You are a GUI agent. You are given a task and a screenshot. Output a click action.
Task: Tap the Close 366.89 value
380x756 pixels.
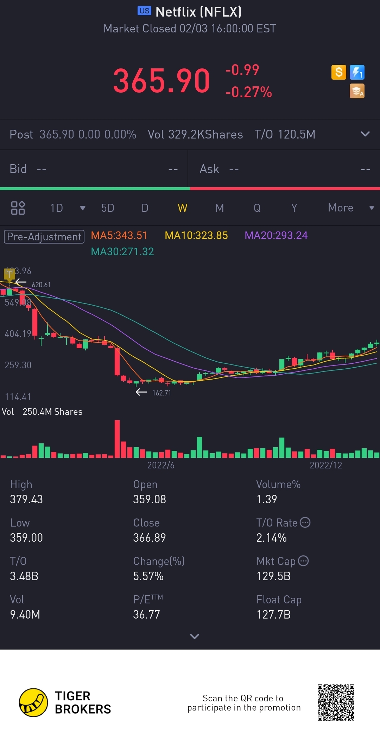pyautogui.click(x=150, y=538)
